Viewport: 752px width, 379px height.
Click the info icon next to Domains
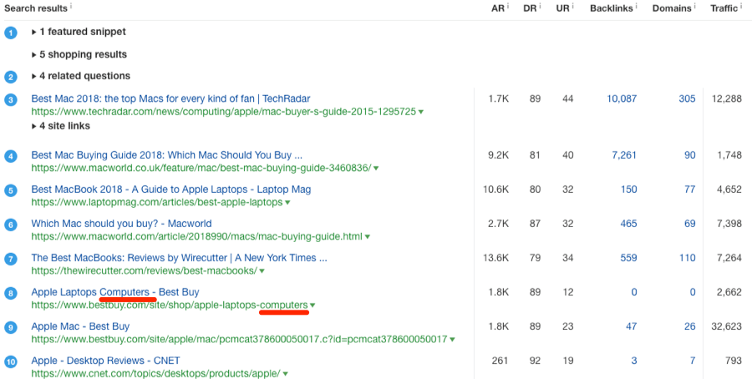[695, 6]
